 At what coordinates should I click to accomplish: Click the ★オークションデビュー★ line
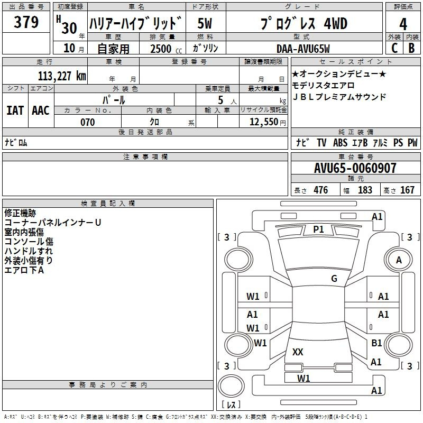tap(339, 74)
